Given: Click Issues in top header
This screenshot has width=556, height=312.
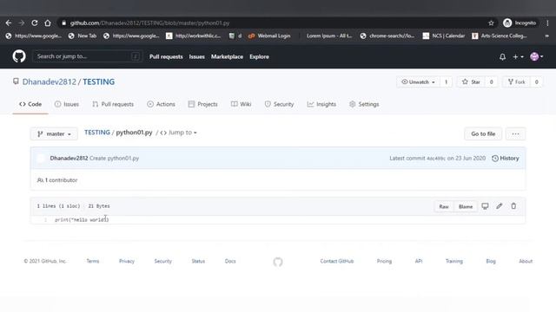Looking at the screenshot, I should click(x=197, y=56).
